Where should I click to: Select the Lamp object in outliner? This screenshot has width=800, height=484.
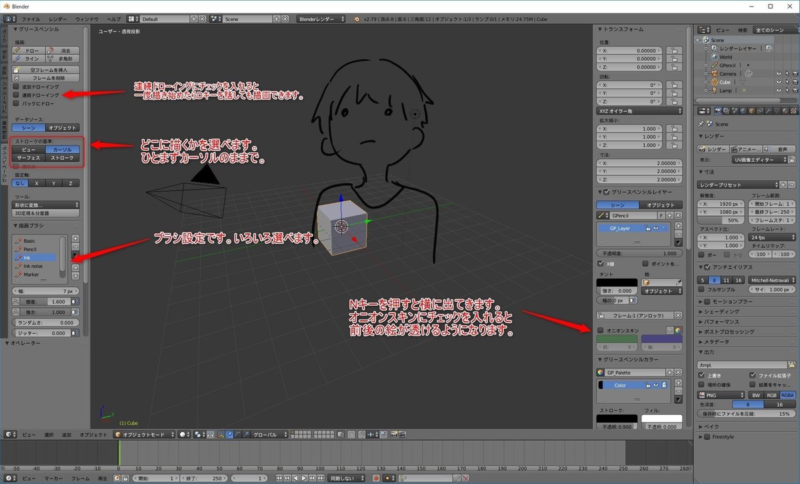pyautogui.click(x=725, y=91)
